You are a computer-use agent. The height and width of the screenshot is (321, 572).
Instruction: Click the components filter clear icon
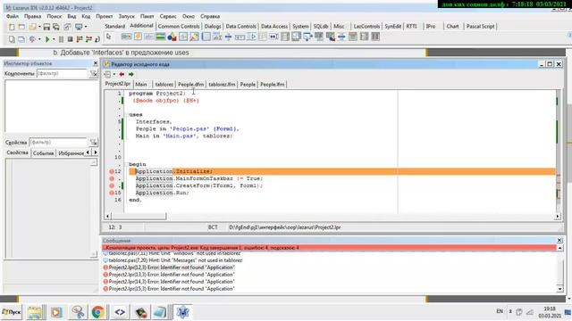(93, 73)
